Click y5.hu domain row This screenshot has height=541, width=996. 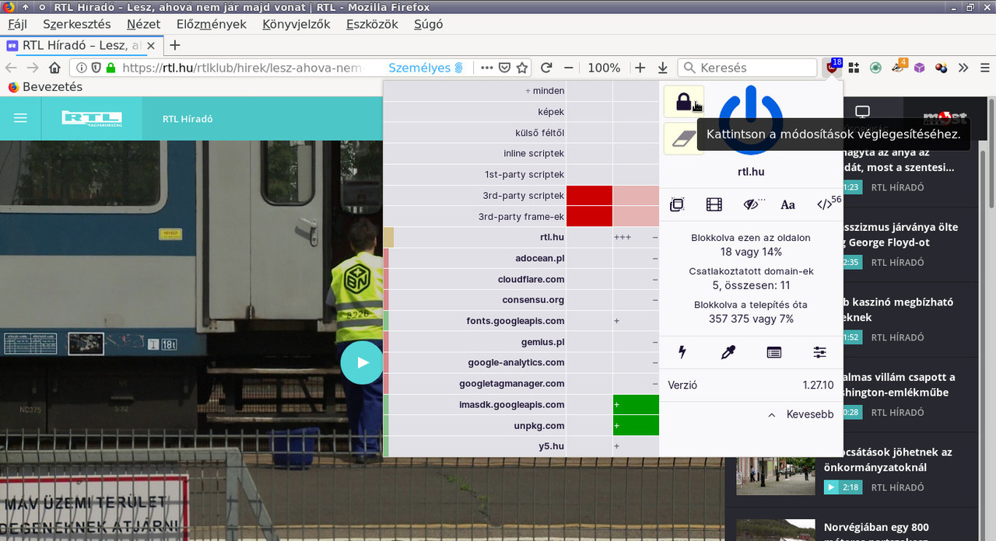coord(475,446)
